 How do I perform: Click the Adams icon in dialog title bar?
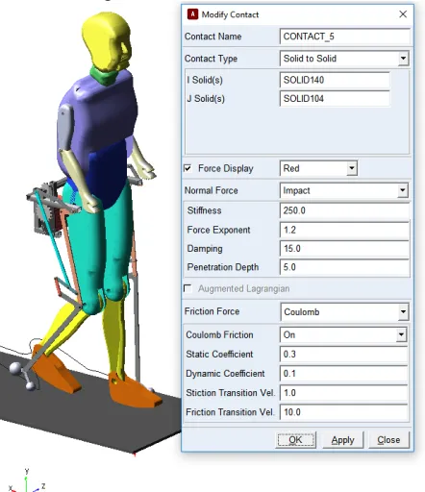tap(192, 14)
